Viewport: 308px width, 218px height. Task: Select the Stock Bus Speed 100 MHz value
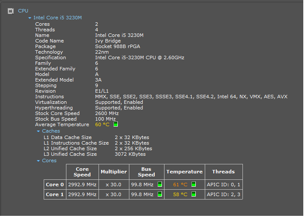(105, 119)
